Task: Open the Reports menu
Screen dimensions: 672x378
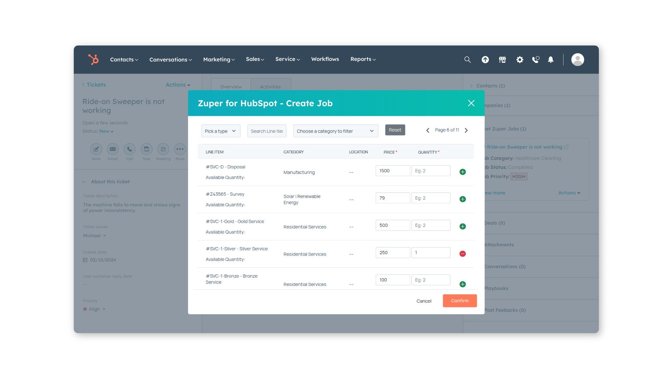Action: coord(363,59)
